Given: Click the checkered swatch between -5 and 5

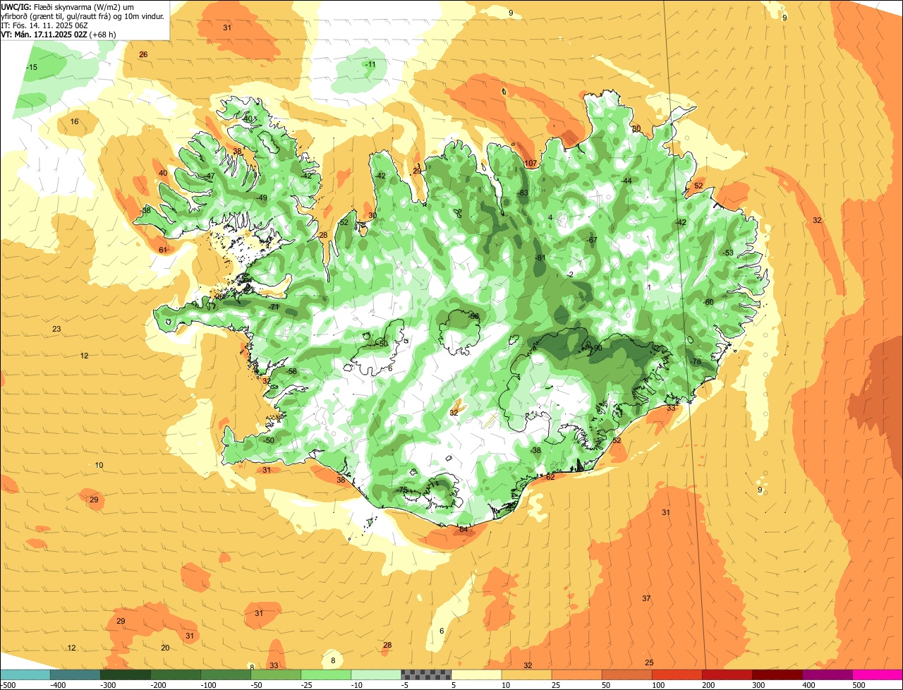Looking at the screenshot, I should pyautogui.click(x=426, y=674).
